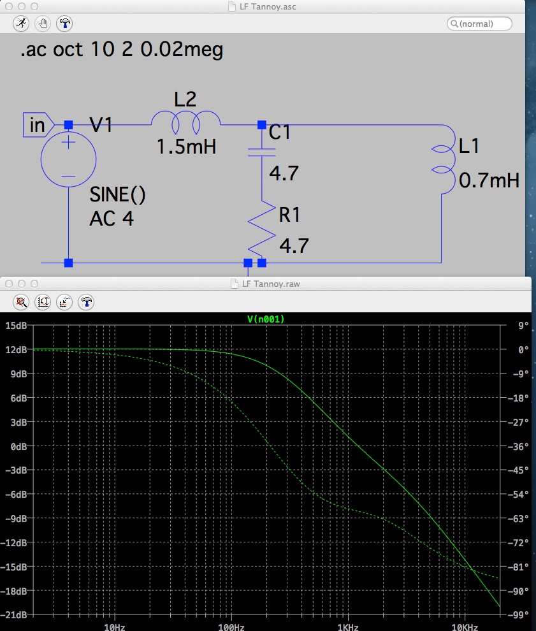Click the 1KHz label on frequency axis
The width and height of the screenshot is (536, 631).
pyautogui.click(x=348, y=627)
